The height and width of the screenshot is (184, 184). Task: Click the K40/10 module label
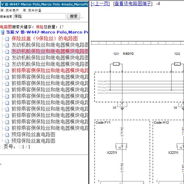pyautogui.click(x=128, y=54)
